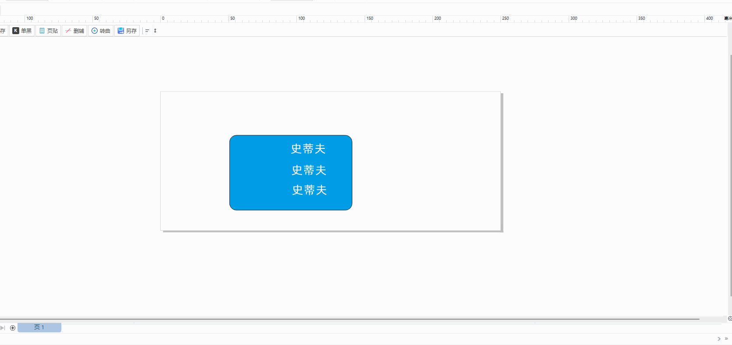The height and width of the screenshot is (345, 732).
Task: Click the single right chevron in status bar
Action: (x=719, y=339)
